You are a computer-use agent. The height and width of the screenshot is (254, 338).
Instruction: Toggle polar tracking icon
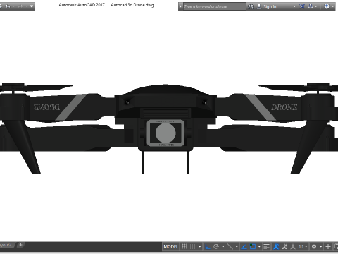click(216, 246)
